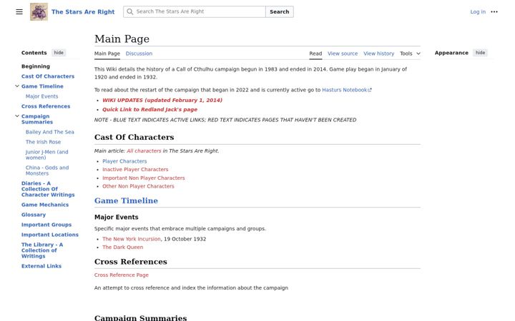Click the Log in link
The width and height of the screenshot is (515, 321).
click(478, 12)
